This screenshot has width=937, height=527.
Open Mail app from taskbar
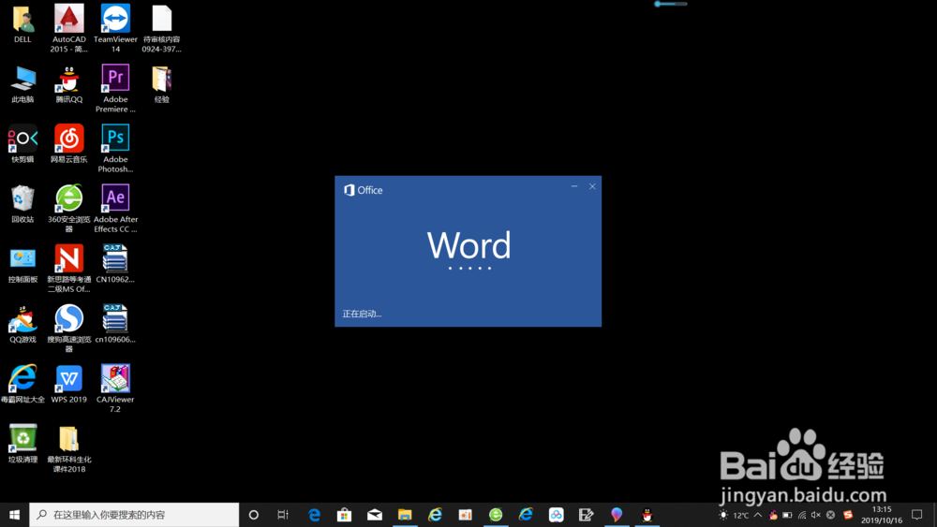[x=375, y=515]
